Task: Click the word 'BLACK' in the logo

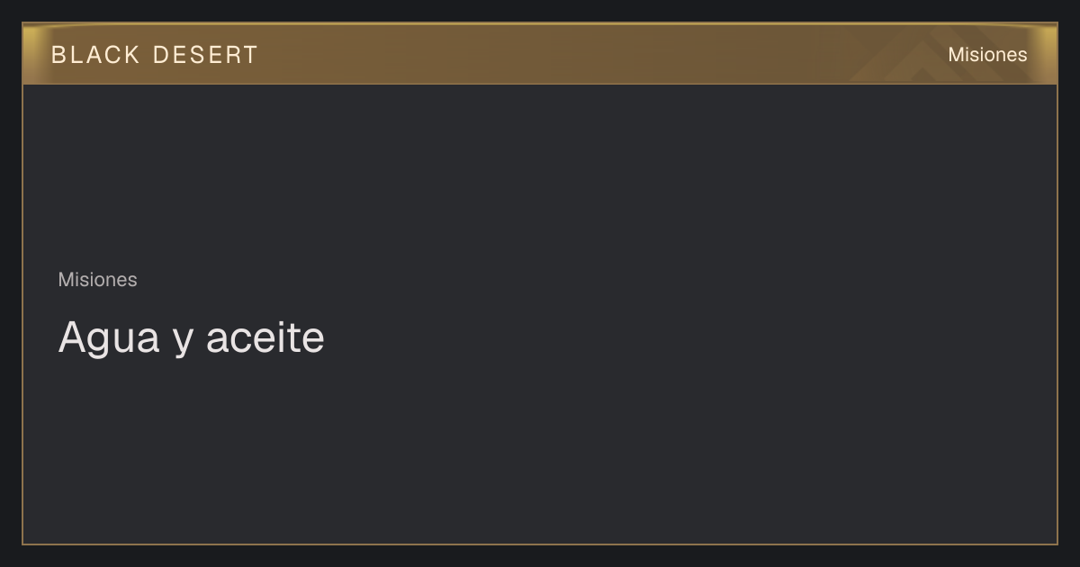Action: pyautogui.click(x=95, y=55)
